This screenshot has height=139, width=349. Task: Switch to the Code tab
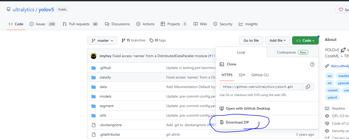click(16, 24)
